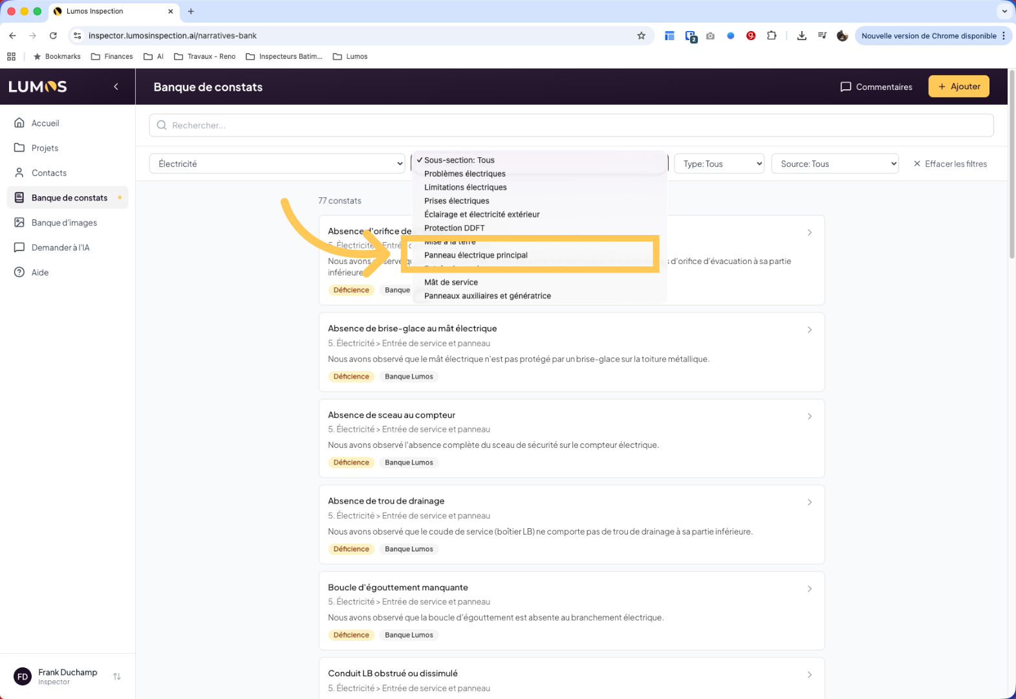Open Chrome extensions puzzle icon
Image resolution: width=1016 pixels, height=699 pixels.
pyautogui.click(x=772, y=36)
